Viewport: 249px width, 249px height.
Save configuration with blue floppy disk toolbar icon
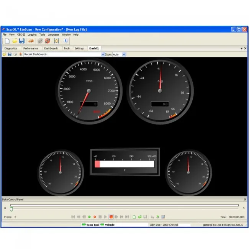[x=22, y=41]
